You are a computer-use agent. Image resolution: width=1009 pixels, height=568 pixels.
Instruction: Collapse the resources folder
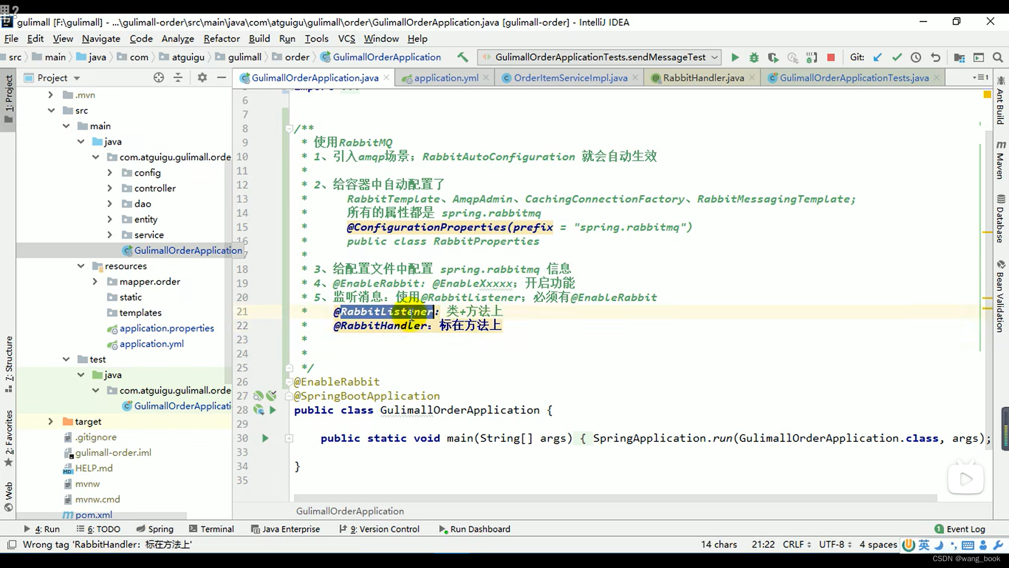point(80,266)
